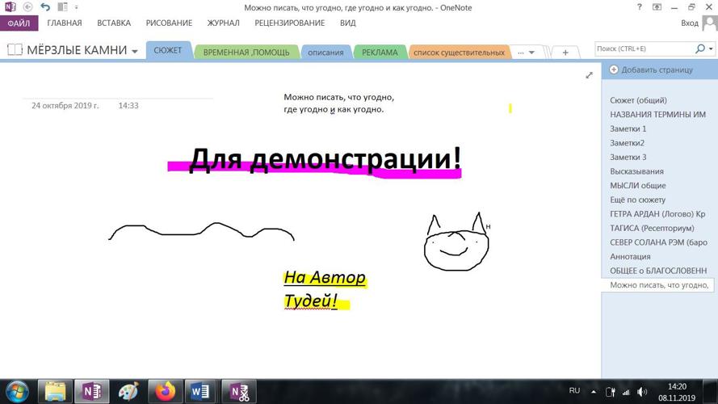Image resolution: width=718 pixels, height=404 pixels.
Task: Click the search magnifier icon
Action: [700, 49]
